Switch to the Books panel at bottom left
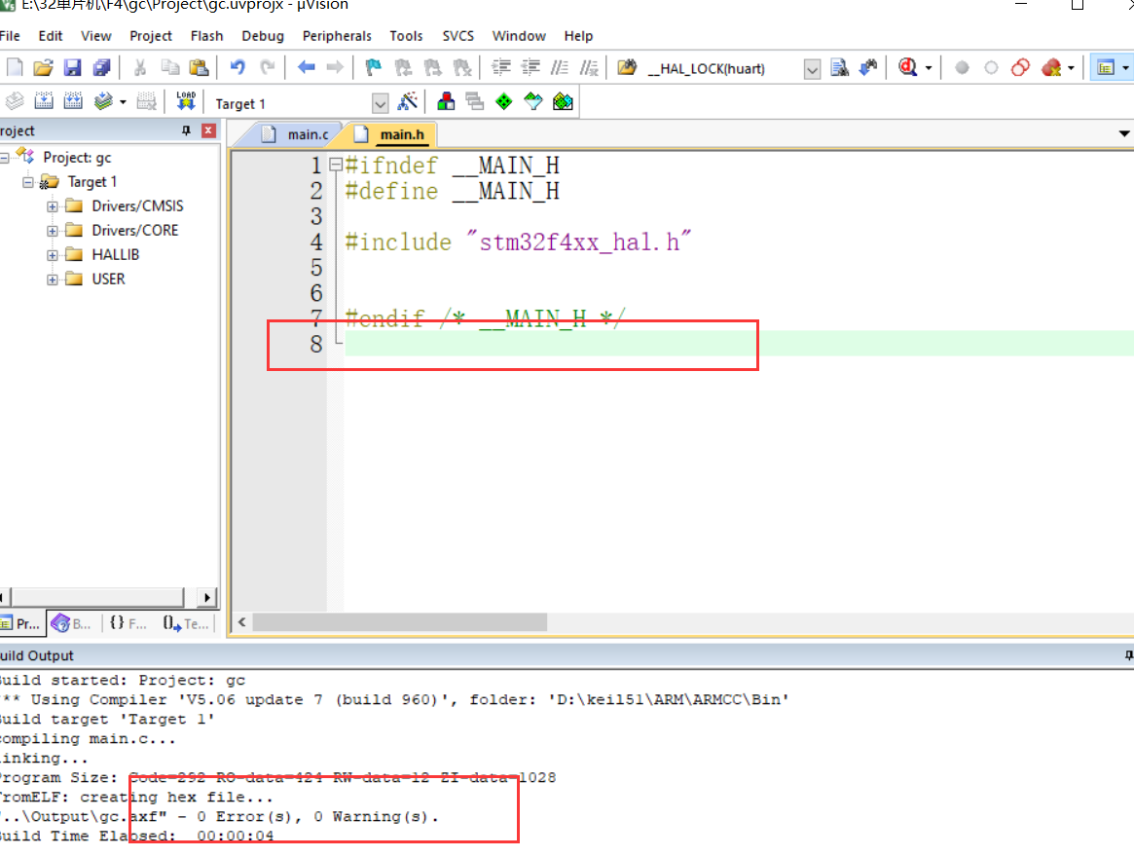 pyautogui.click(x=71, y=623)
